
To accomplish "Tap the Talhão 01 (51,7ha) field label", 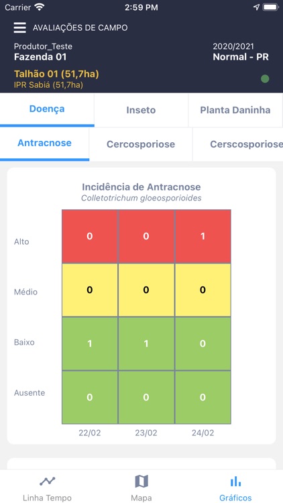I will point(56,74).
